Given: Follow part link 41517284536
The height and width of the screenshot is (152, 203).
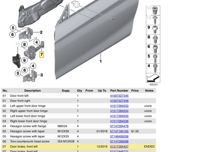Looking at the screenshot, I should pos(119,121).
